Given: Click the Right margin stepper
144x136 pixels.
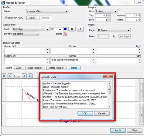Looking at the screenshot, I should (x=139, y=20).
